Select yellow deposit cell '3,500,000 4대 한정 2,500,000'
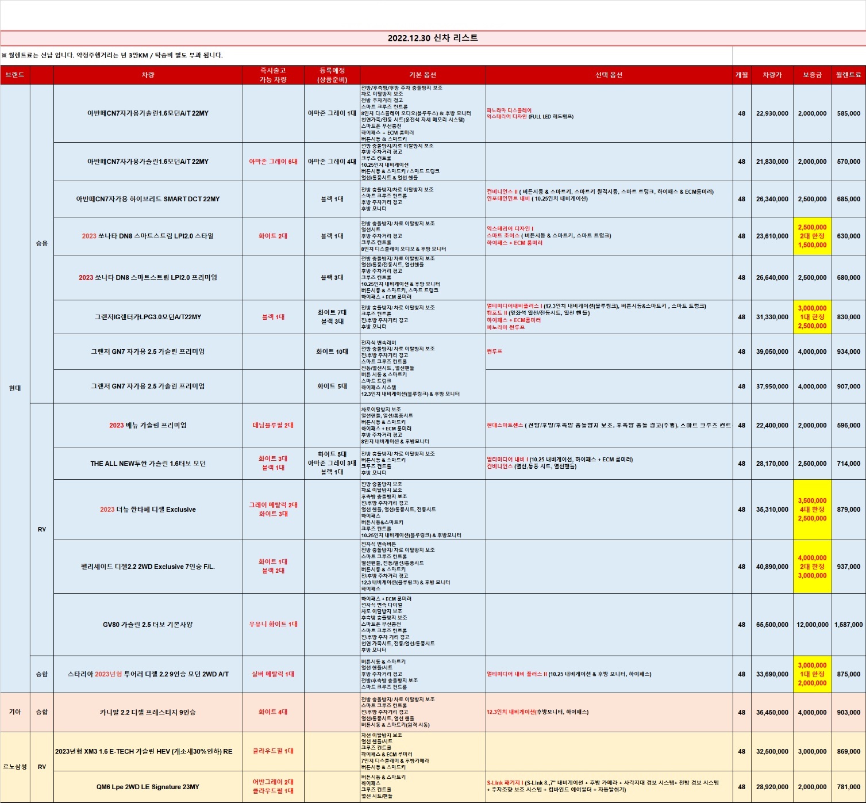The image size is (866, 803). point(813,510)
